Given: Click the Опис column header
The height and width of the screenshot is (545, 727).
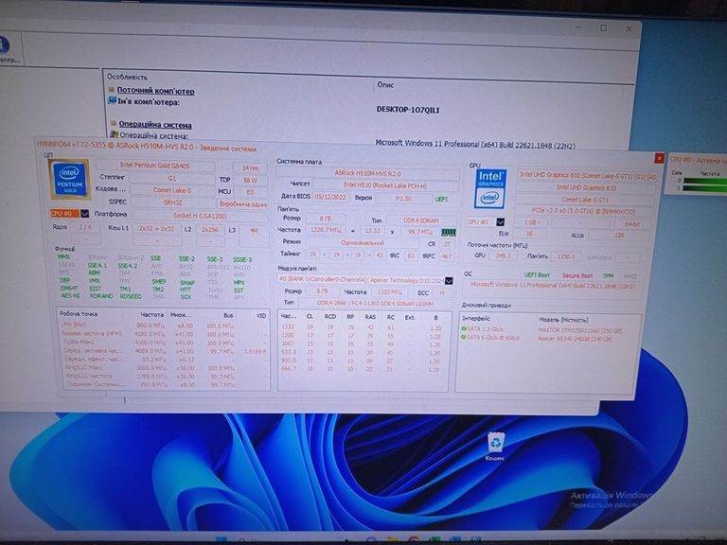Looking at the screenshot, I should (x=385, y=85).
